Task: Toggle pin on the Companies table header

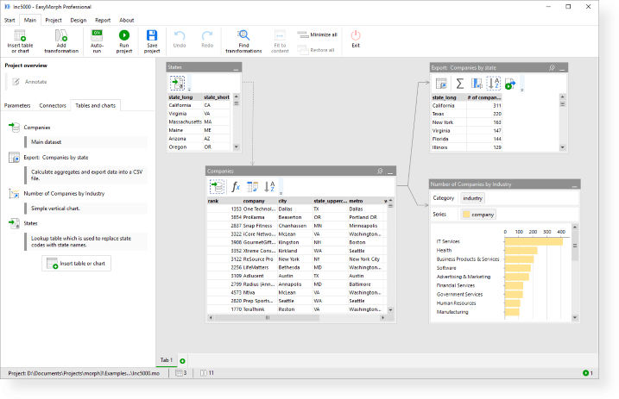Action: pos(380,171)
